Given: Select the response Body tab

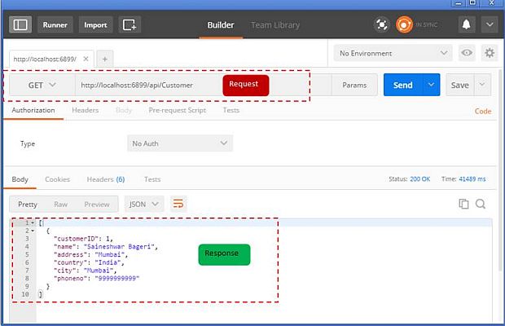Looking at the screenshot, I should pos(20,179).
